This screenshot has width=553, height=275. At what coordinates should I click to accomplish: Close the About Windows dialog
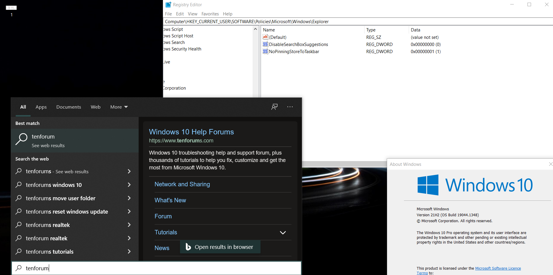pyautogui.click(x=551, y=164)
